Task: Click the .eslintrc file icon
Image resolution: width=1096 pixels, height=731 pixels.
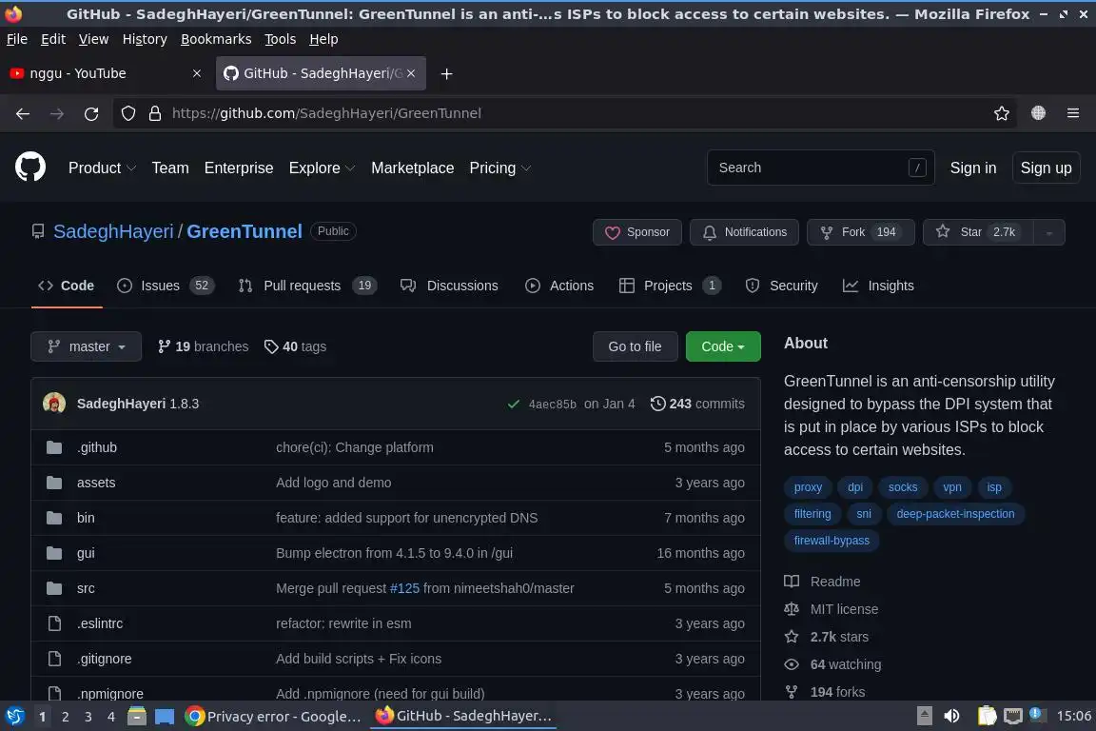Action: pyautogui.click(x=54, y=623)
